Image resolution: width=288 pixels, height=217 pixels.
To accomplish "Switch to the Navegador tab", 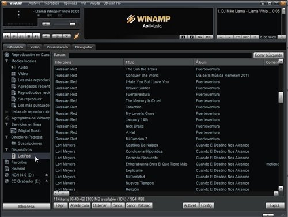I will pyautogui.click(x=84, y=47).
